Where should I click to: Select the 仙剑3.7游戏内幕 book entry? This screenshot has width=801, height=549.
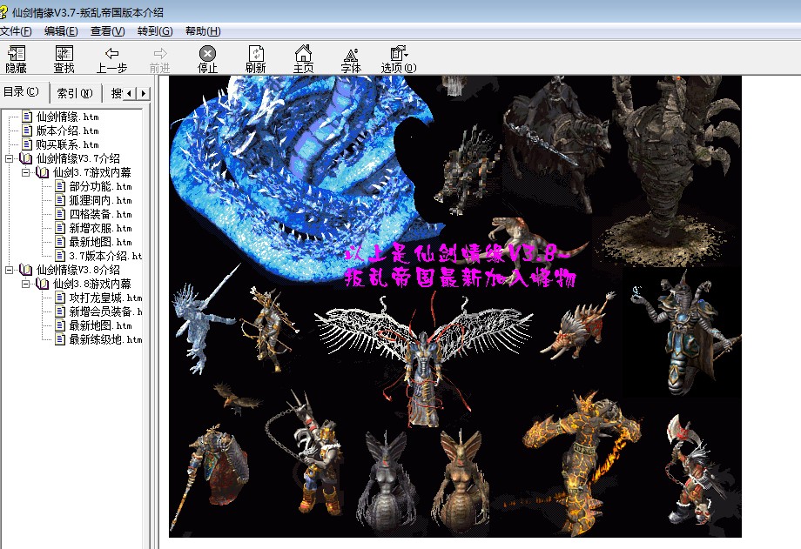(x=92, y=172)
